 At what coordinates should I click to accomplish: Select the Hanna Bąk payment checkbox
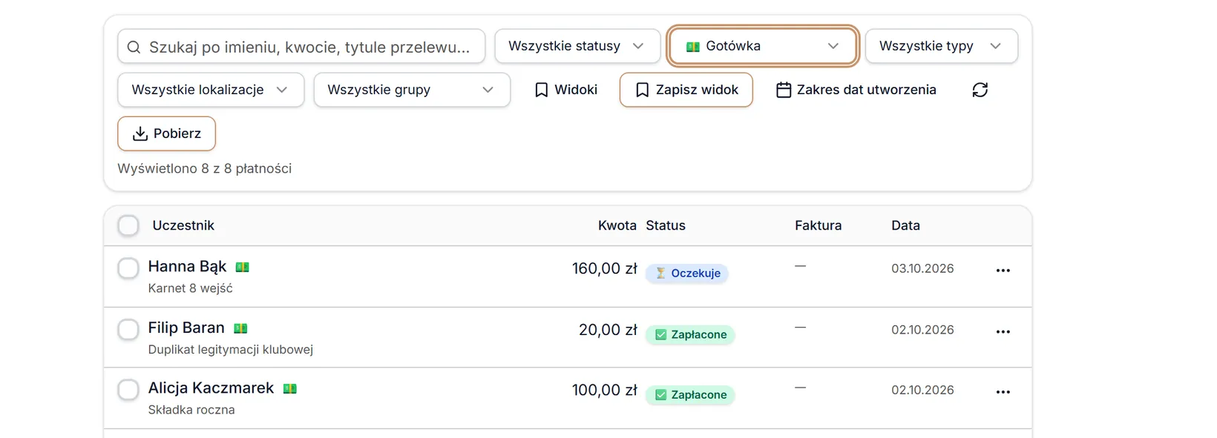click(x=128, y=268)
